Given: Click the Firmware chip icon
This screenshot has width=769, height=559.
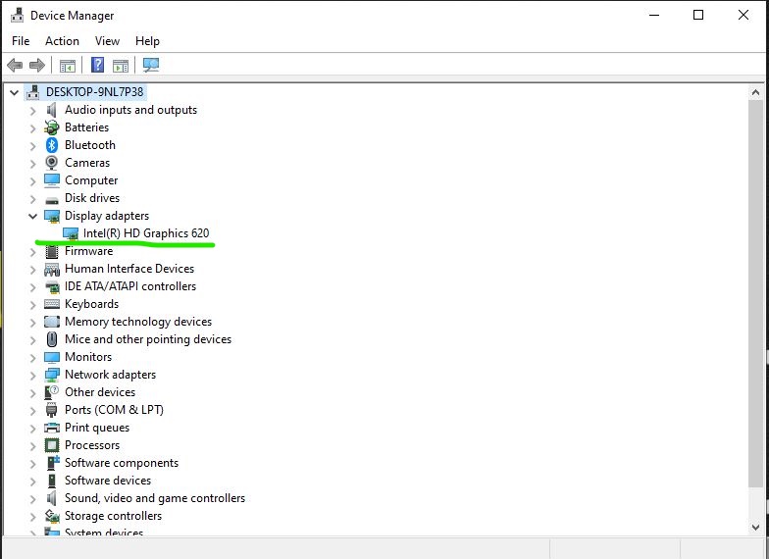Looking at the screenshot, I should (51, 251).
